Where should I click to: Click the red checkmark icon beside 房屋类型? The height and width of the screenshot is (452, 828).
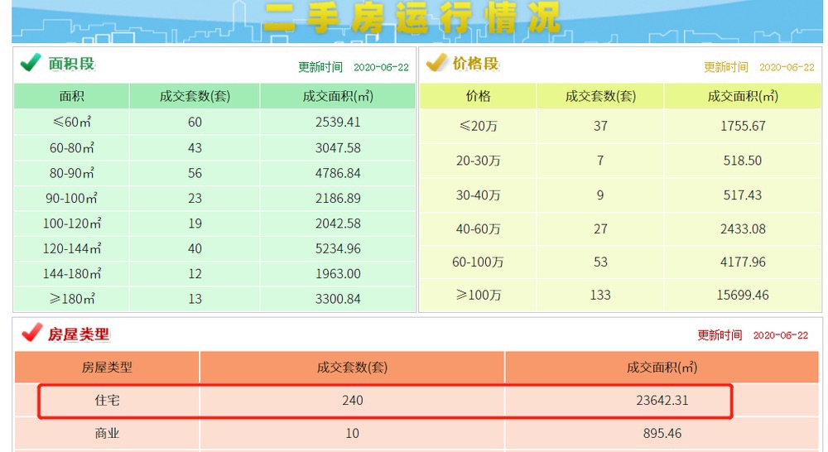click(31, 333)
